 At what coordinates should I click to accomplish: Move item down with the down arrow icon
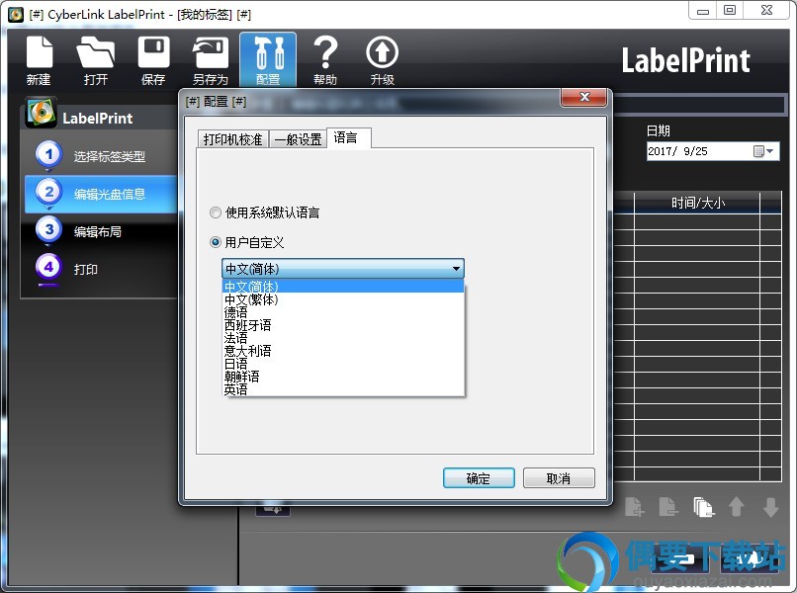[x=770, y=507]
